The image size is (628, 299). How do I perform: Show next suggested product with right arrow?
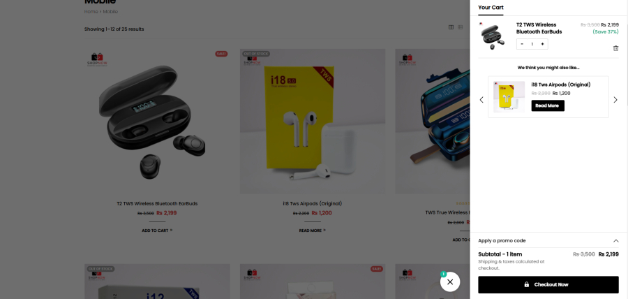[615, 100]
